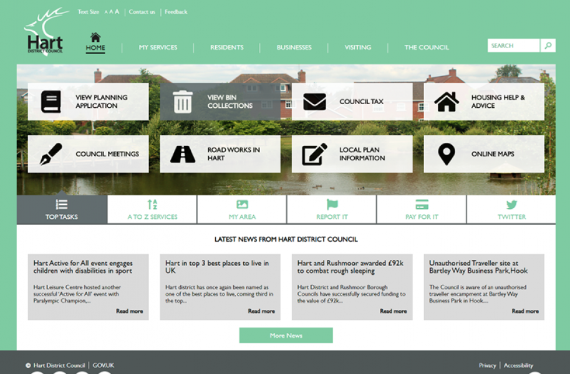This screenshot has height=374, width=570.
Task: Click the online maps pin icon
Action: [x=447, y=154]
